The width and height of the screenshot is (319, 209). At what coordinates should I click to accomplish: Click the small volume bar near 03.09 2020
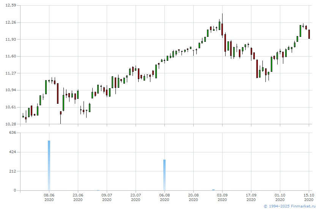[x=213, y=190]
